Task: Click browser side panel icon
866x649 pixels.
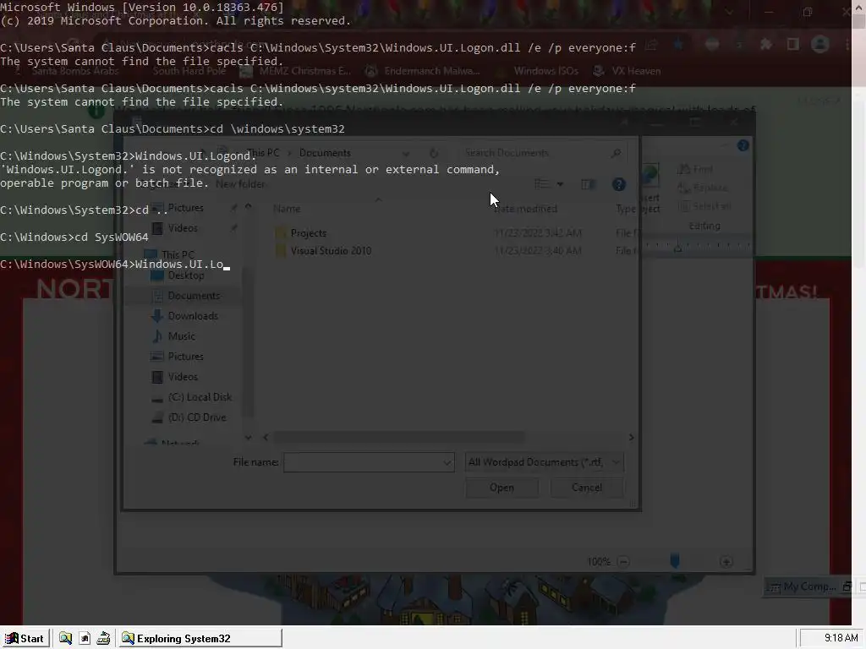Action: pyautogui.click(x=793, y=44)
